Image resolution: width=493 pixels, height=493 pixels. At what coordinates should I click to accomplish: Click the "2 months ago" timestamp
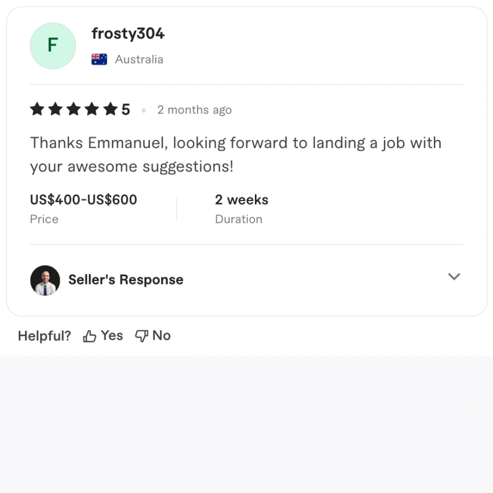pyautogui.click(x=194, y=110)
